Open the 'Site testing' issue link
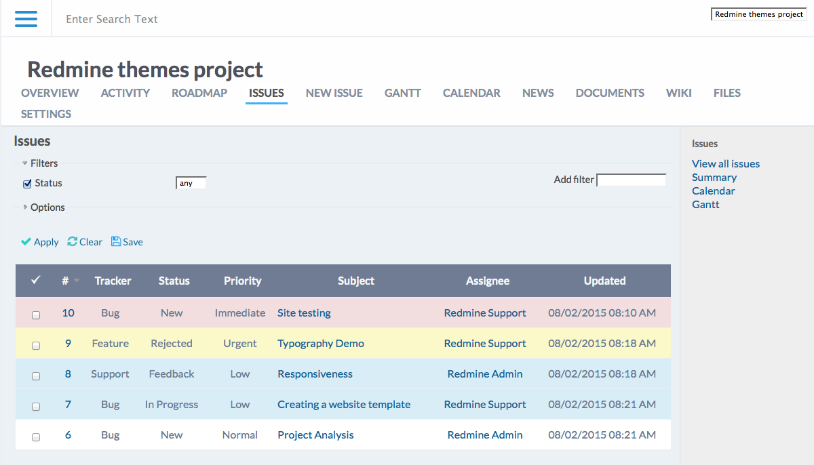This screenshot has width=814, height=465. tap(304, 313)
